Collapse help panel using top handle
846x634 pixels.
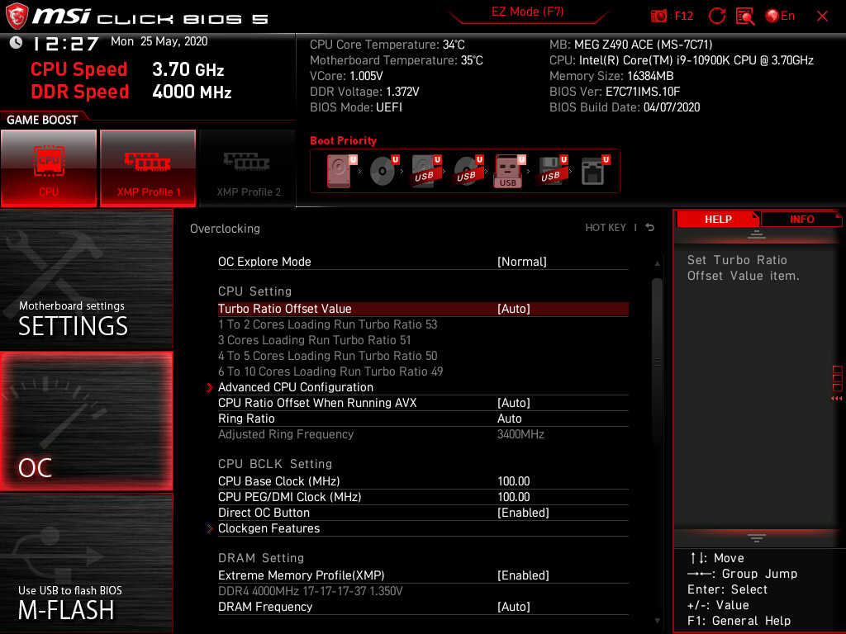coord(757,234)
